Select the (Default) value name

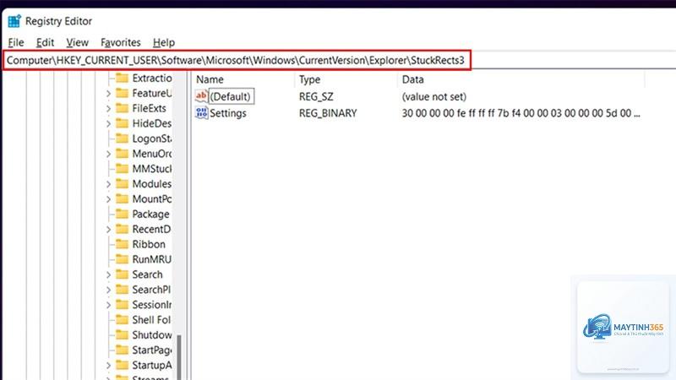coord(231,96)
